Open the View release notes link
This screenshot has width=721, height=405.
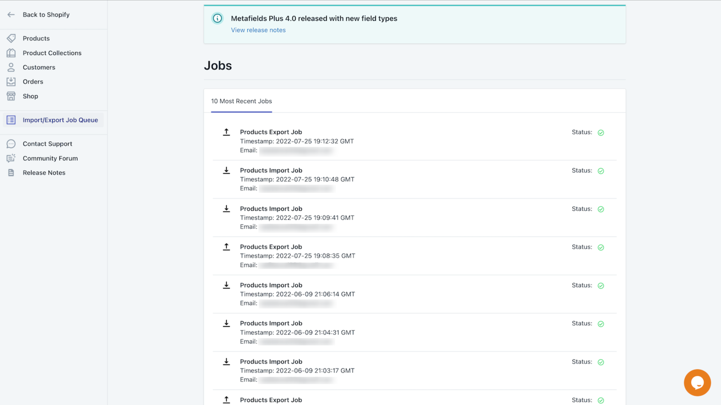[x=258, y=30]
